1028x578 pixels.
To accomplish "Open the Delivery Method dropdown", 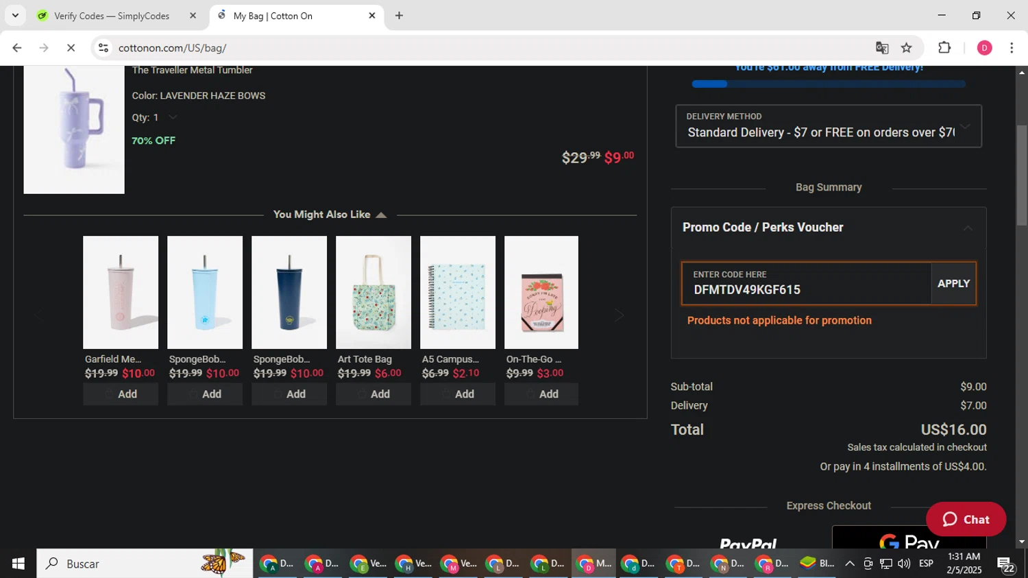I will tap(829, 126).
